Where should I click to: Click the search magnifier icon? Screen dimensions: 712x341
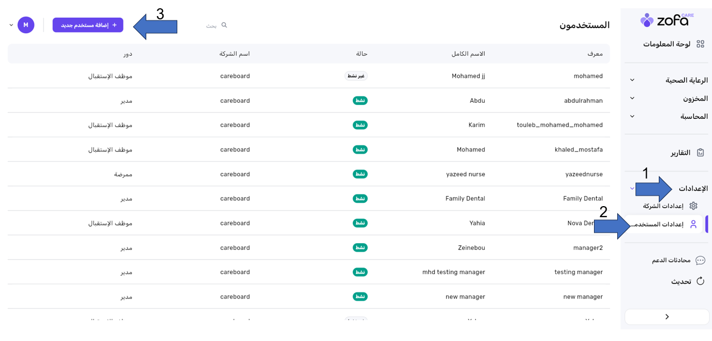pyautogui.click(x=224, y=25)
